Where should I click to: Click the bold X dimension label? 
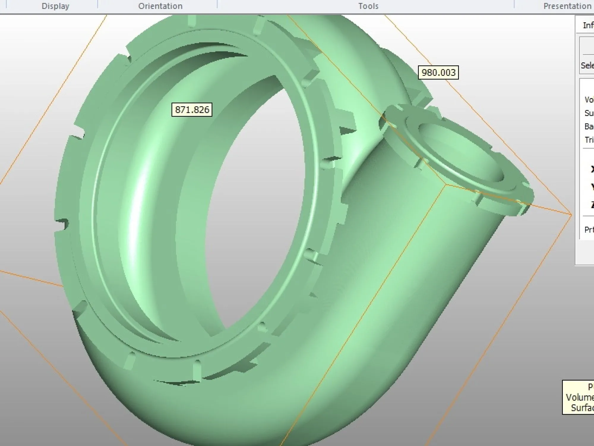(592, 169)
